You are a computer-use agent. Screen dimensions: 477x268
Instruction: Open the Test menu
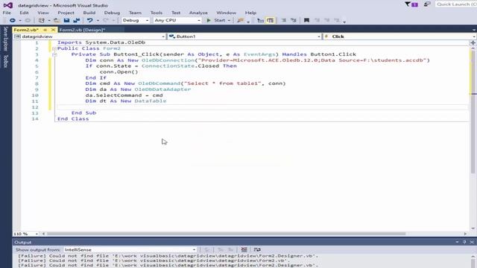pos(176,13)
